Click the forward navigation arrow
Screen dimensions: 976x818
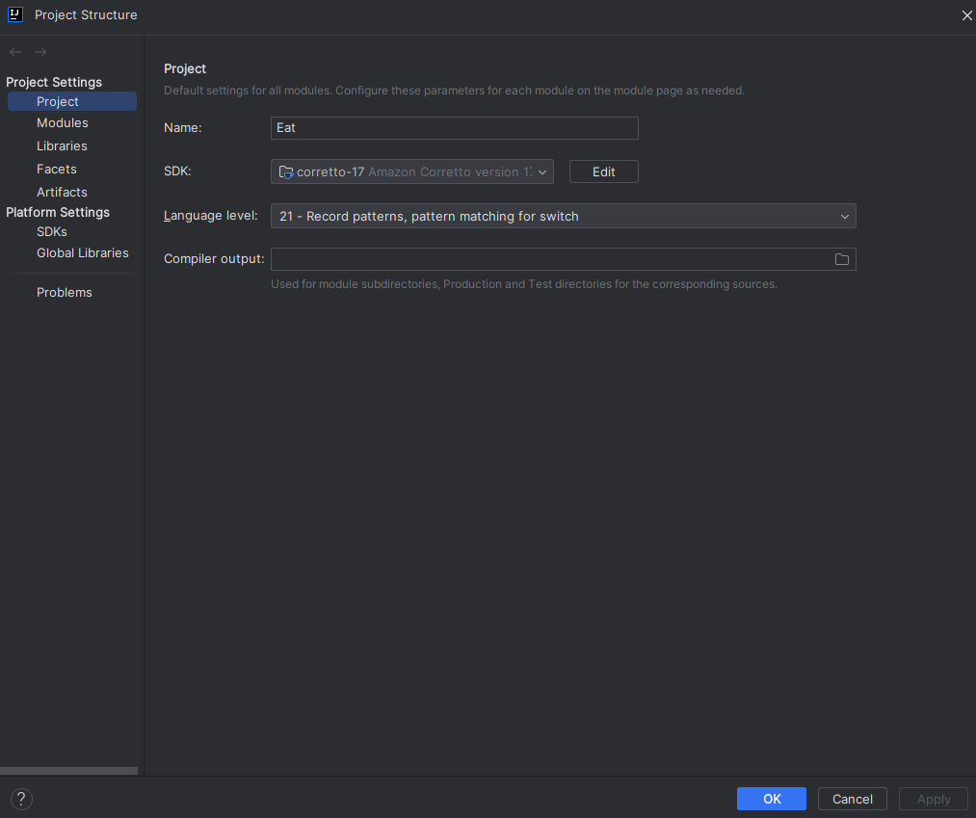40,52
